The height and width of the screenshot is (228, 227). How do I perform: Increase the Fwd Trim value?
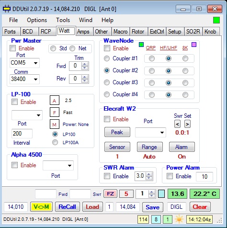point(85,64)
